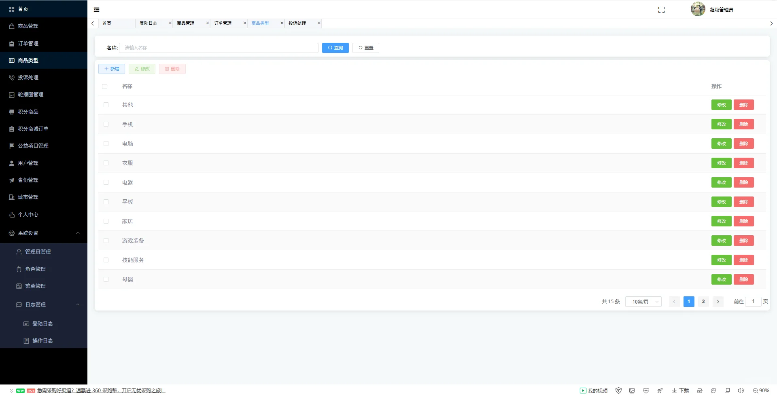777x395 pixels.
Task: Enter fullscreen using the top-bar icon
Action: [x=661, y=10]
